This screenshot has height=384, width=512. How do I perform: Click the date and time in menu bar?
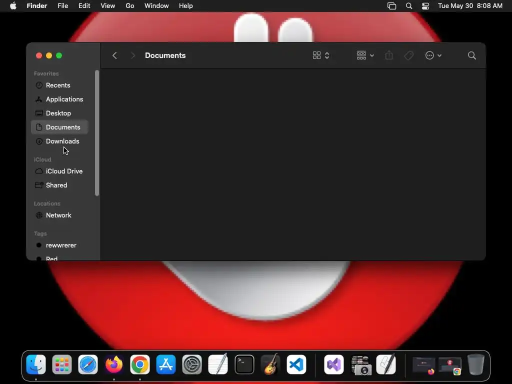[470, 6]
